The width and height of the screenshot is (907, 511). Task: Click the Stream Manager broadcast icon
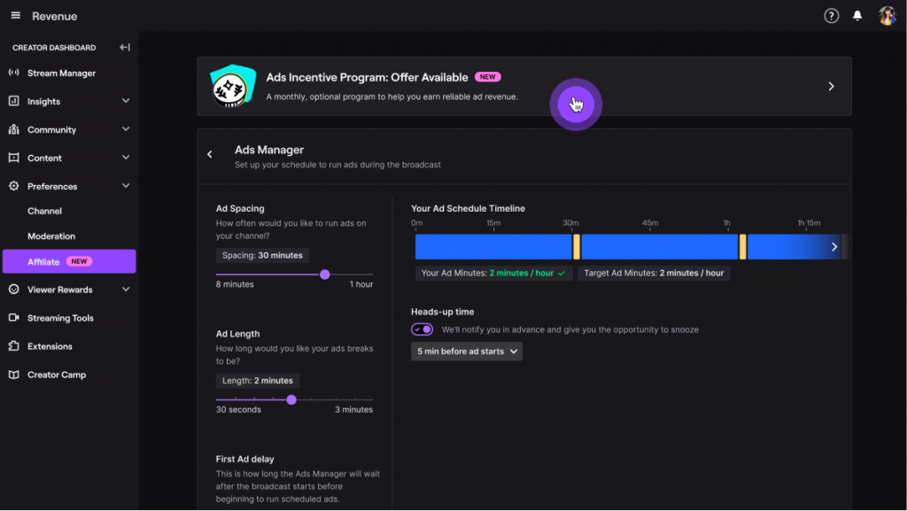14,73
